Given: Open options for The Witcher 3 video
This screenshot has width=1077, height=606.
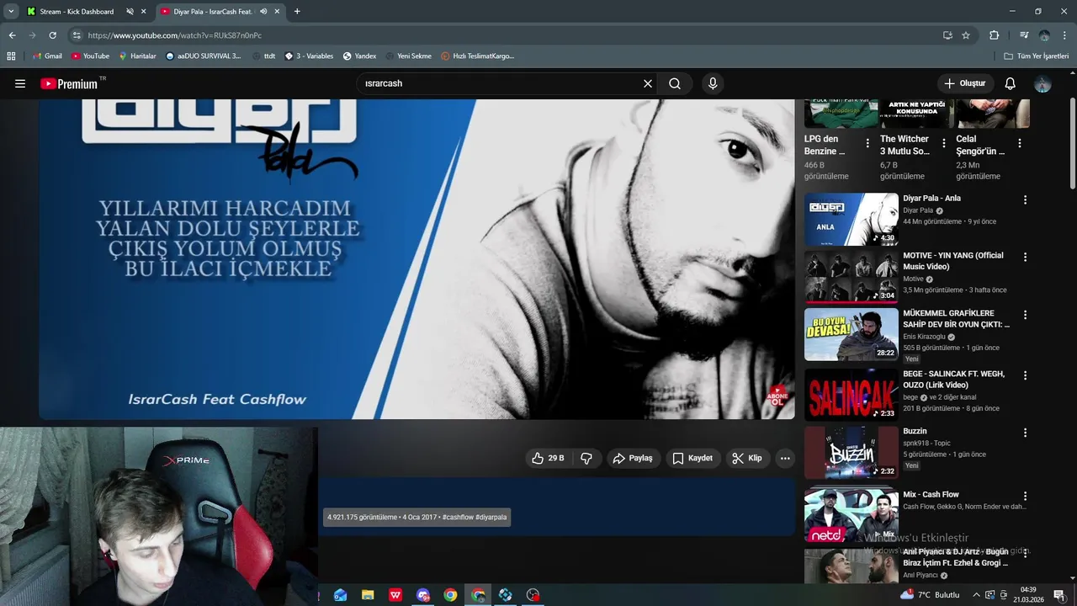Looking at the screenshot, I should click(x=943, y=143).
